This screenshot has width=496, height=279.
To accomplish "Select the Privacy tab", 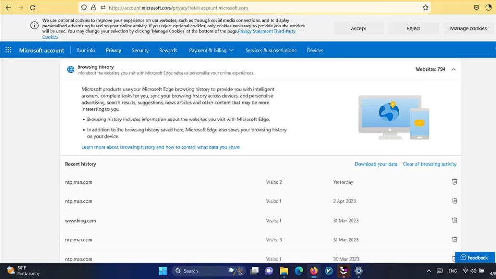I will click(x=114, y=50).
